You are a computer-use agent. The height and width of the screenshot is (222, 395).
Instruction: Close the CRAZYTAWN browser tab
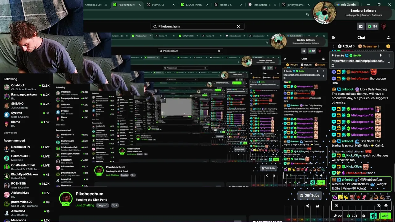207,5
